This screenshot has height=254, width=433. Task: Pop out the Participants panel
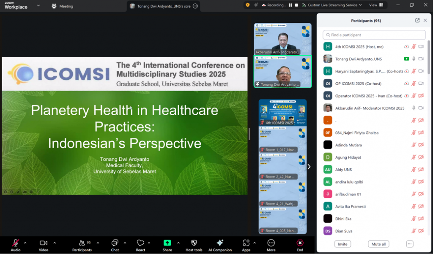pyautogui.click(x=417, y=20)
